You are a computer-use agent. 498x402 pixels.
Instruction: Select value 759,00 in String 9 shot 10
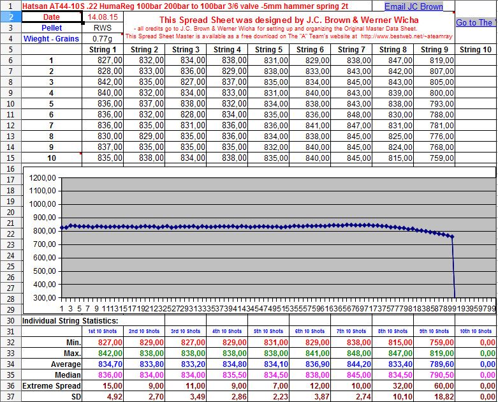point(434,158)
